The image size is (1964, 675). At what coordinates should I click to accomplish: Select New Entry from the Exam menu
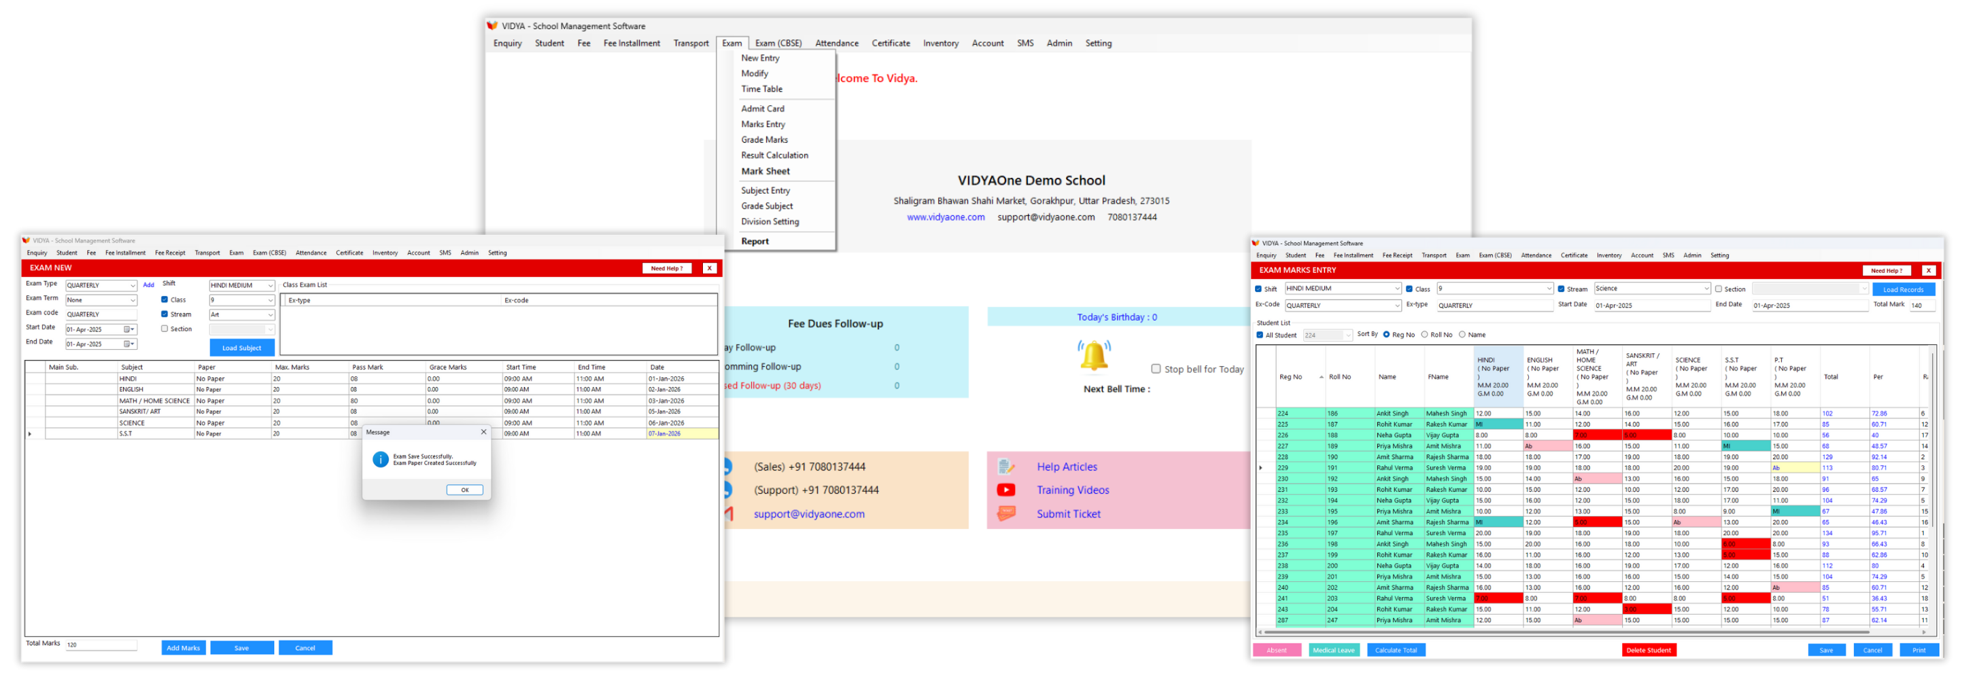click(760, 58)
